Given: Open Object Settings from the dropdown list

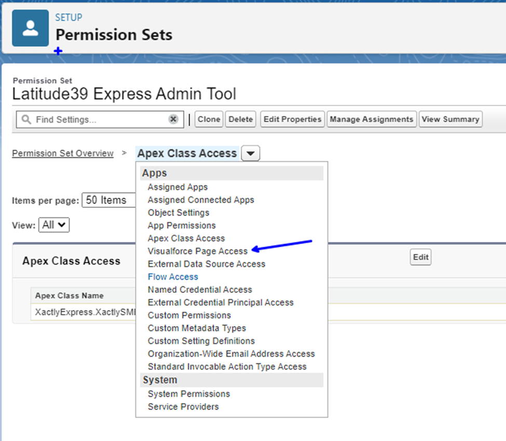Looking at the screenshot, I should click(x=179, y=212).
